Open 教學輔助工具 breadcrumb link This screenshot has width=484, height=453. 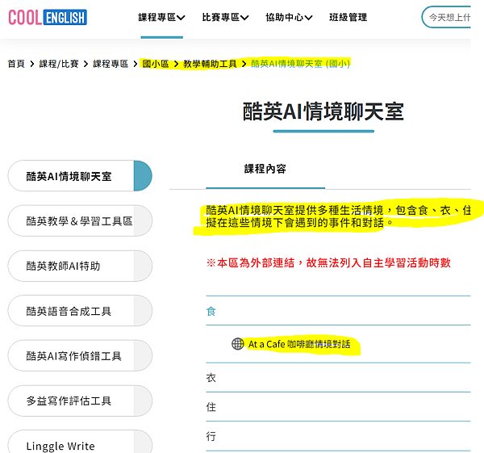[x=210, y=64]
